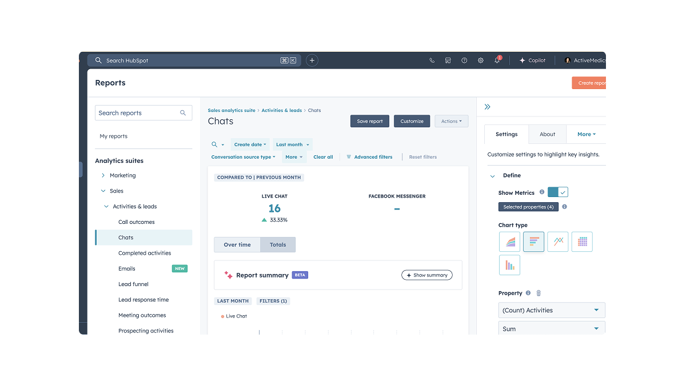Open the notifications bell
The height and width of the screenshot is (386, 686).
(x=497, y=61)
